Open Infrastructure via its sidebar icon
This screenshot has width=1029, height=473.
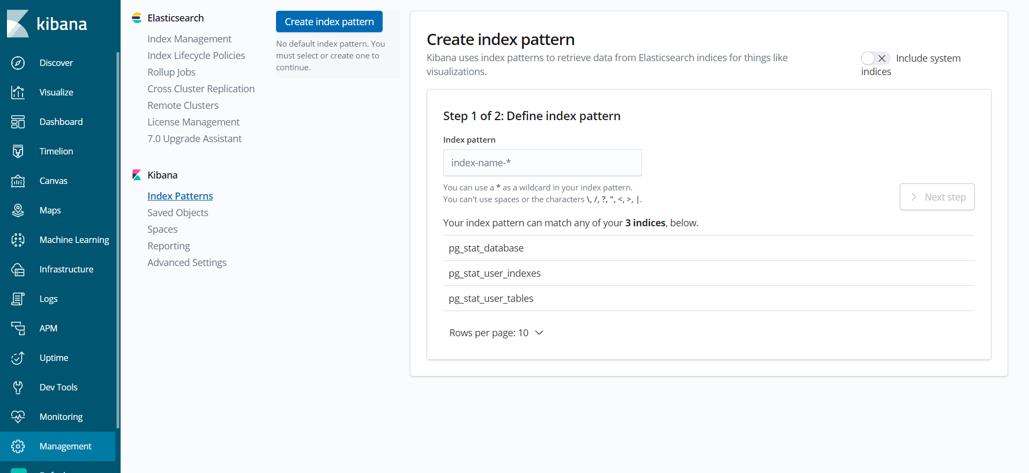tap(18, 269)
